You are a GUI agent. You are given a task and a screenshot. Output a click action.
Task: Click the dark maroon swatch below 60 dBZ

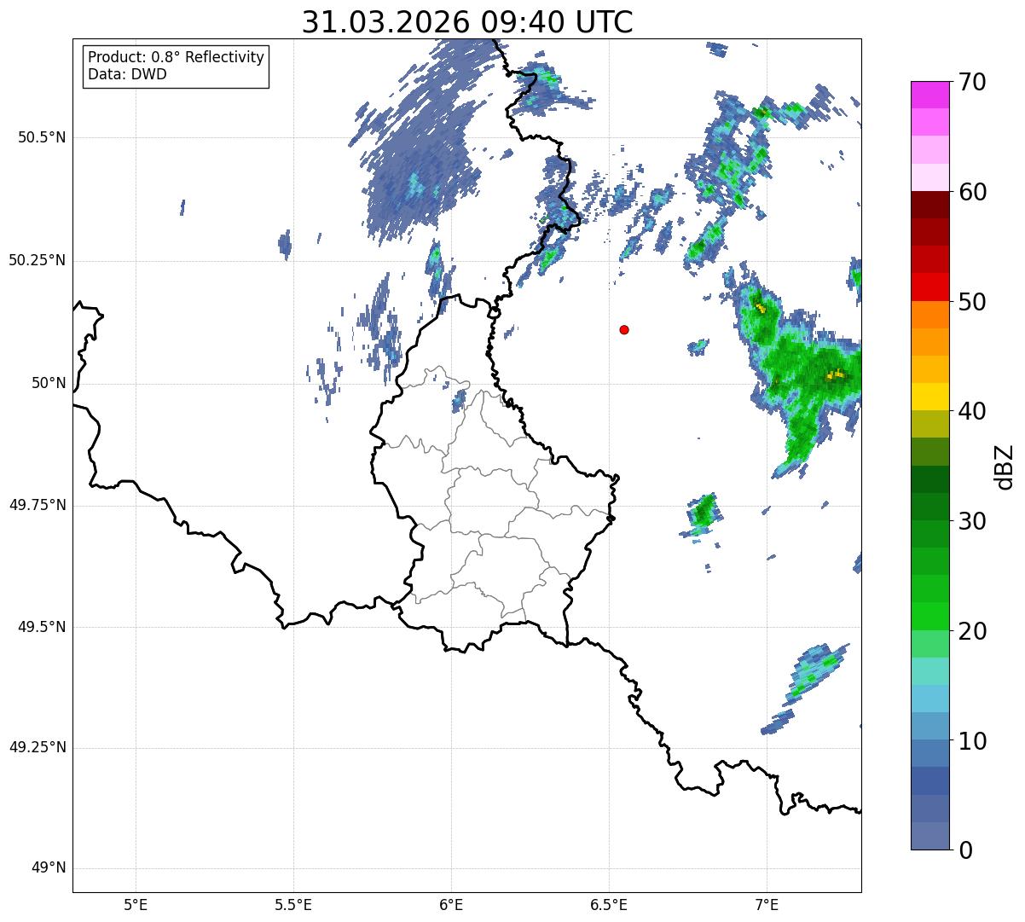tap(929, 205)
